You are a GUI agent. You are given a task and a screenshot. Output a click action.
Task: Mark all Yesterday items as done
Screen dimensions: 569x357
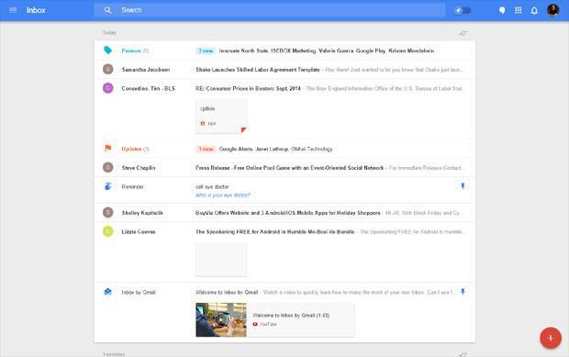(x=463, y=354)
